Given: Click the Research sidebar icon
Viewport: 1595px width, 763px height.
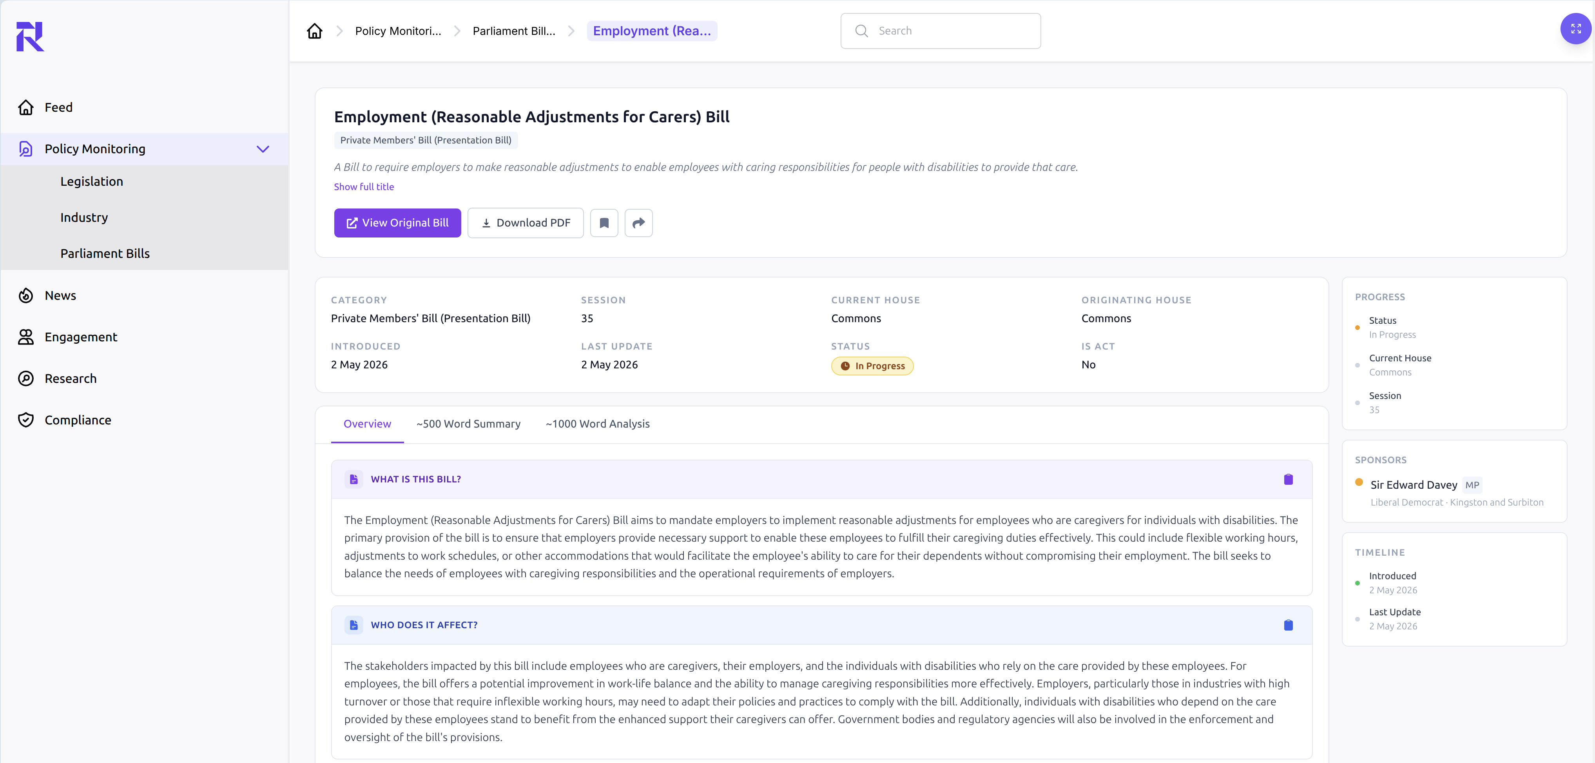Looking at the screenshot, I should (x=25, y=379).
